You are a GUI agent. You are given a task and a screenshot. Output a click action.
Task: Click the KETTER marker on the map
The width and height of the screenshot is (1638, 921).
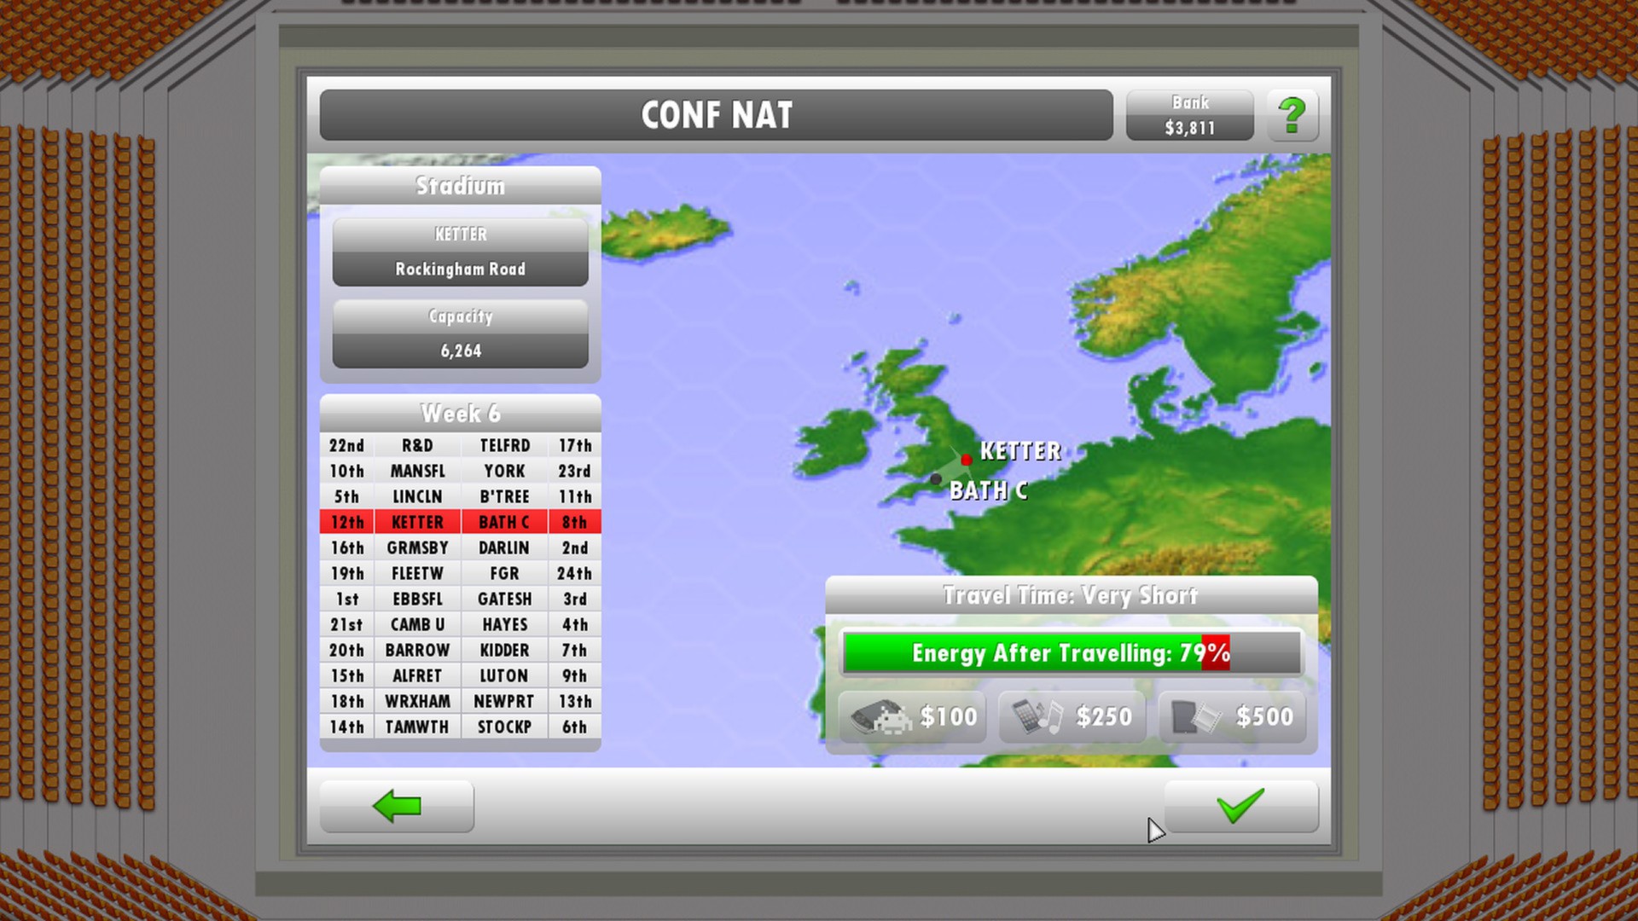coord(967,460)
